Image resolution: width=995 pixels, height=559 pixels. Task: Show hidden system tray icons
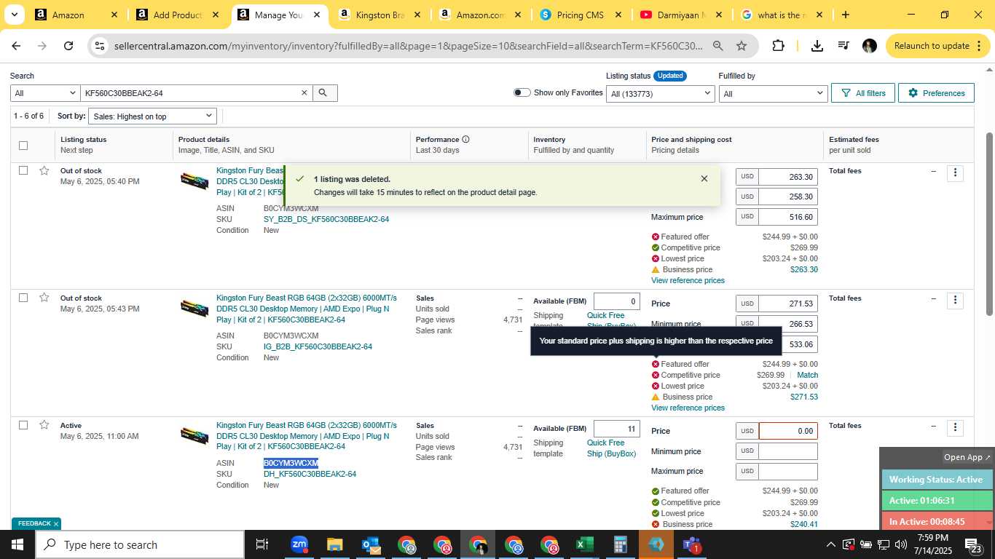[830, 544]
